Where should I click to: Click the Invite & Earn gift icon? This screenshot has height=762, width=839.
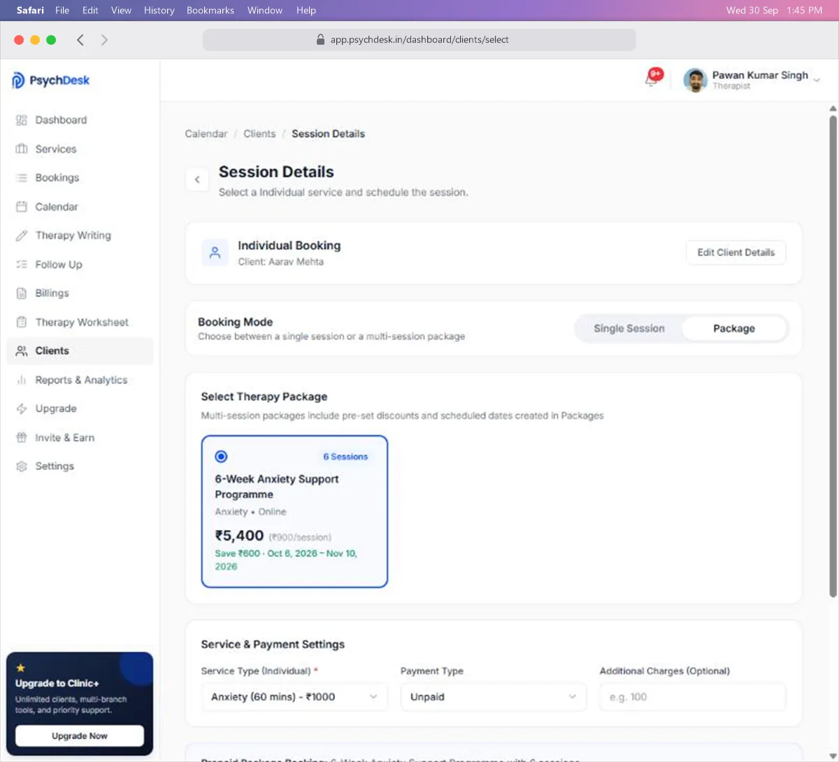21,438
